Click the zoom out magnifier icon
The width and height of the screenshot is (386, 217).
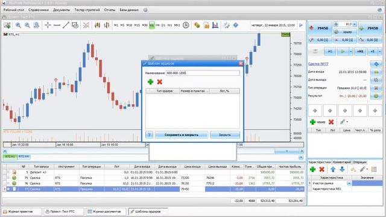click(27, 25)
